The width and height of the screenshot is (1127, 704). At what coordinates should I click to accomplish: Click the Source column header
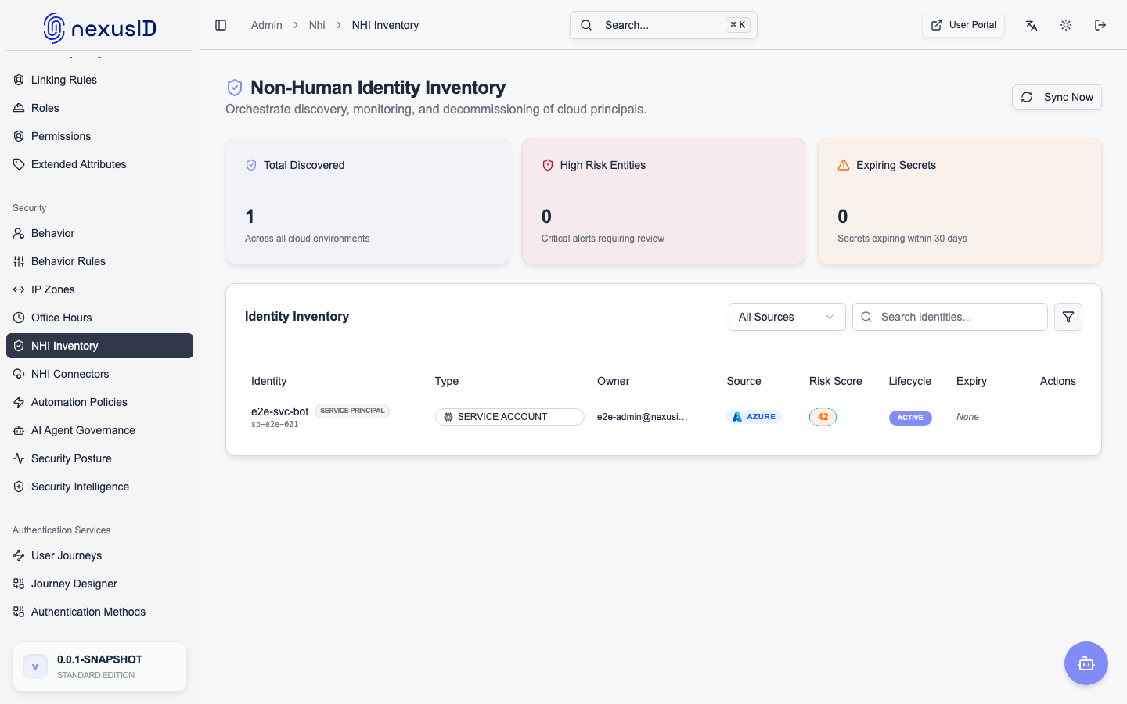(744, 381)
